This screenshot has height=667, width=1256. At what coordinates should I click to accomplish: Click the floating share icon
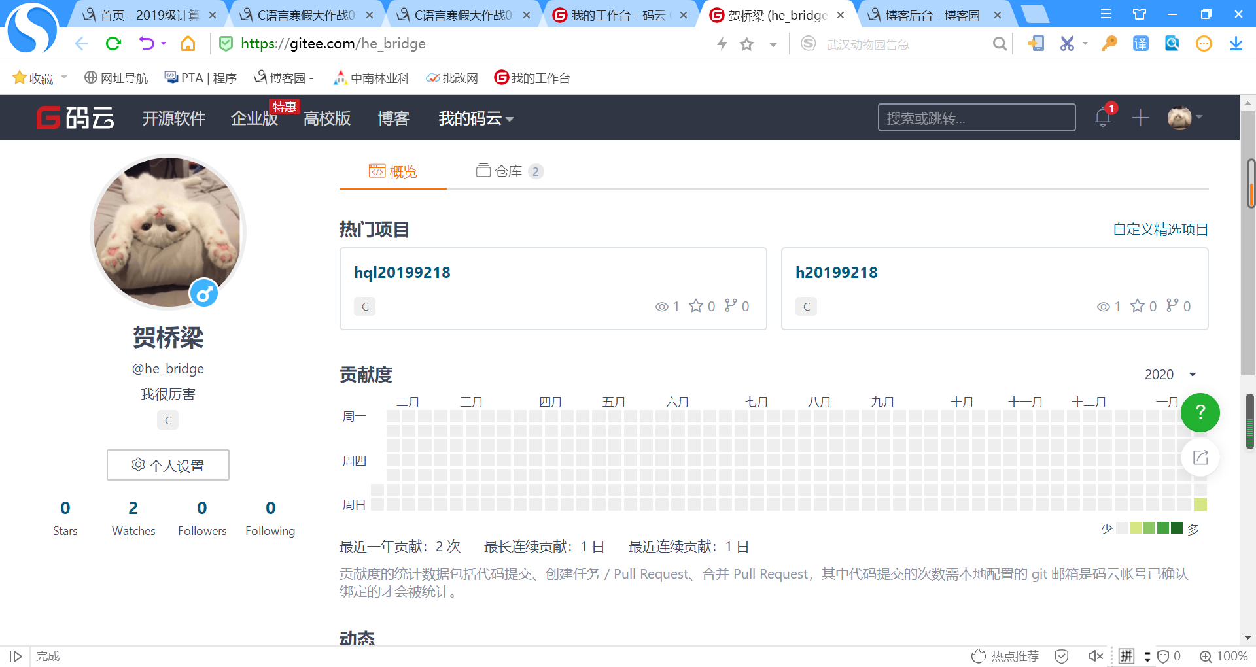point(1200,457)
